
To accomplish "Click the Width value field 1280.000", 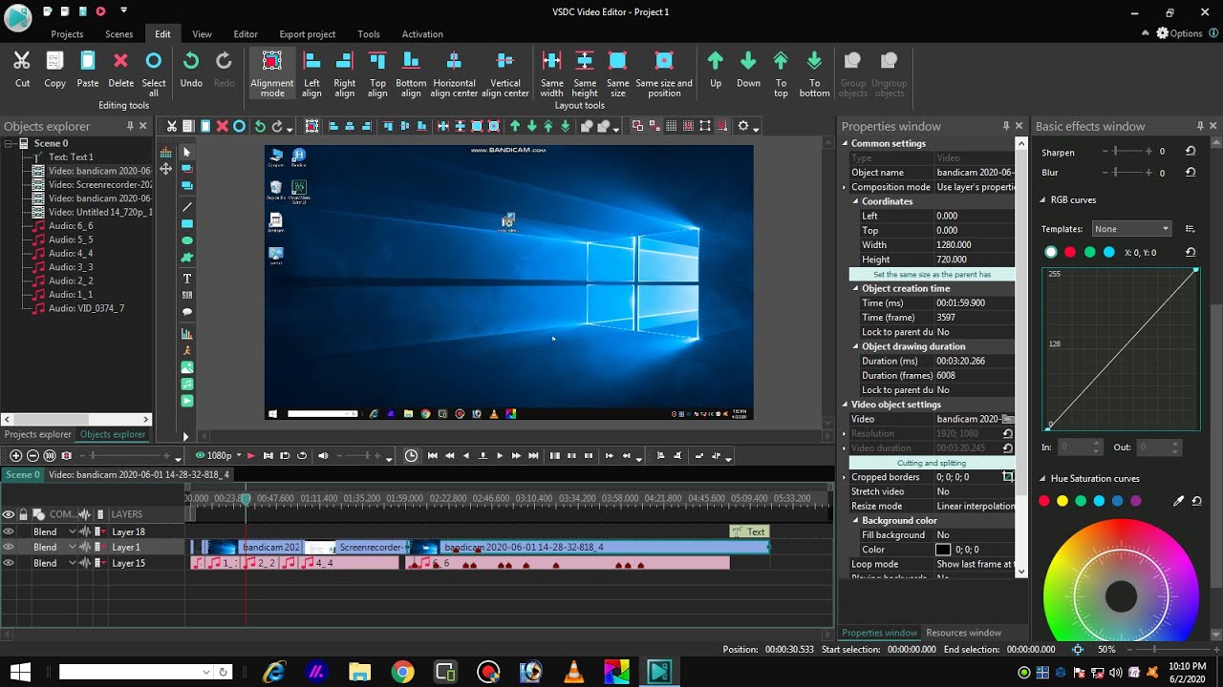I will coord(974,245).
